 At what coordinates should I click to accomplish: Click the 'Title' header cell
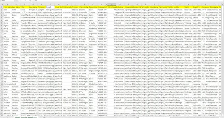[25, 7]
